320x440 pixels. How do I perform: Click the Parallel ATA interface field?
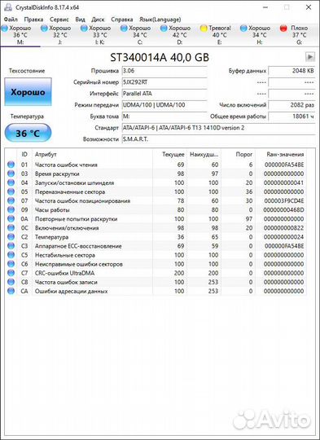pos(164,94)
